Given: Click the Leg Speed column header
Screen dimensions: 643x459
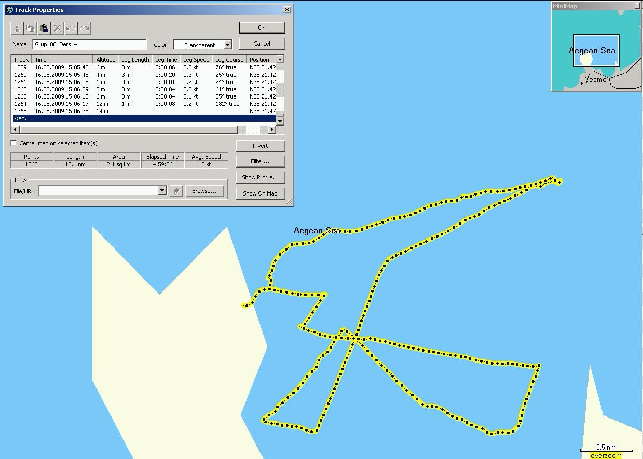Looking at the screenshot, I should click(196, 60).
